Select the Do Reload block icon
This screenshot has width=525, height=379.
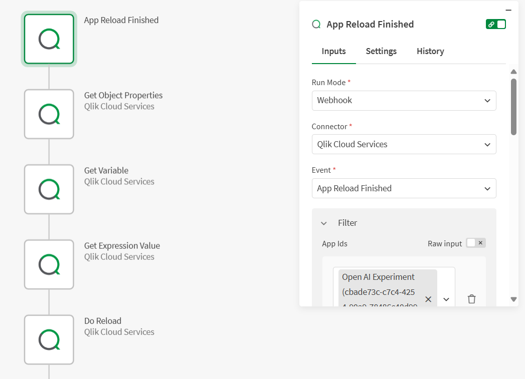tap(49, 339)
